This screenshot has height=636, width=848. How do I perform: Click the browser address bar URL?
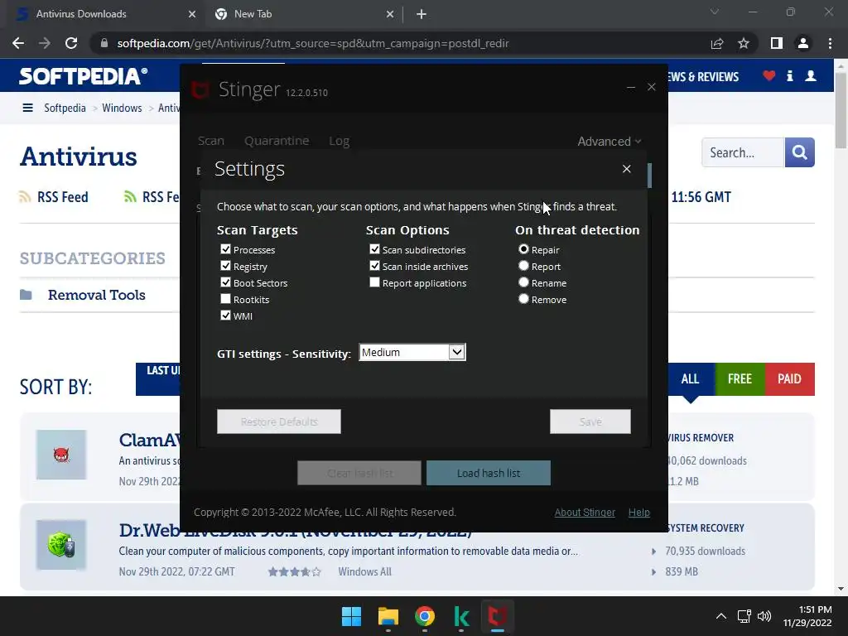(x=313, y=43)
